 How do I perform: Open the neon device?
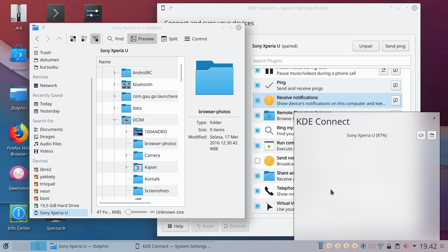(45, 191)
